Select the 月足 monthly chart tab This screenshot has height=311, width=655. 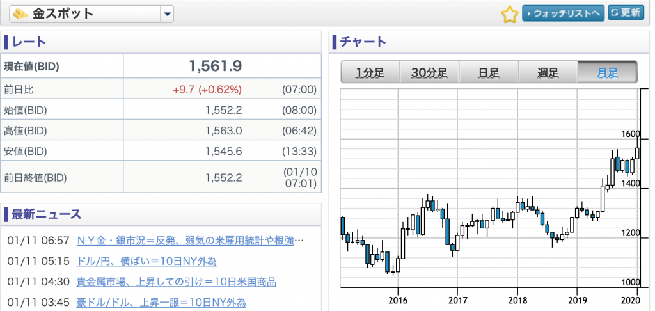(608, 72)
